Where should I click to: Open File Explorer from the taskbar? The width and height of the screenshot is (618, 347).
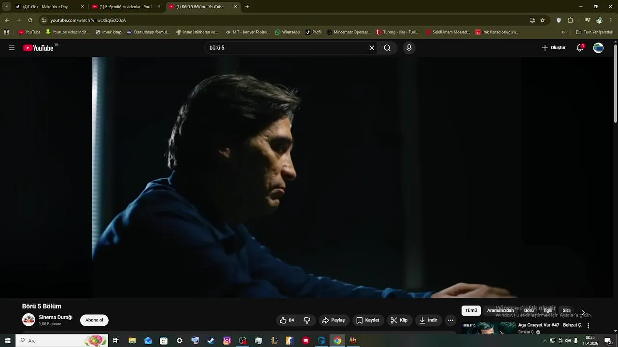132,341
